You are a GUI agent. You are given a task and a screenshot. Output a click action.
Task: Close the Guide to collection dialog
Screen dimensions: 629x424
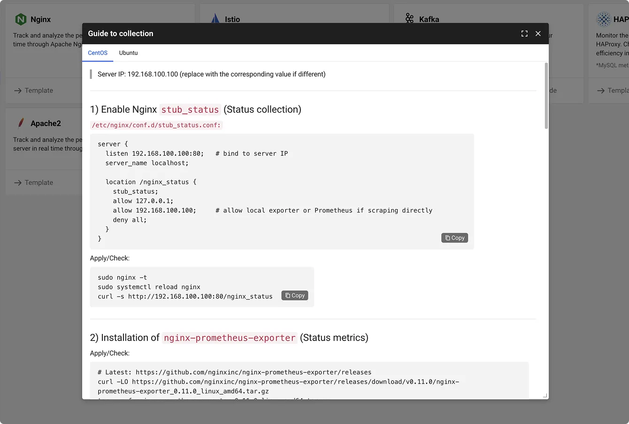(x=538, y=34)
